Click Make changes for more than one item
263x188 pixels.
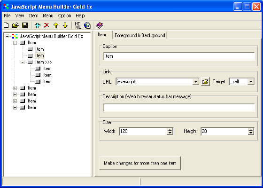140,164
